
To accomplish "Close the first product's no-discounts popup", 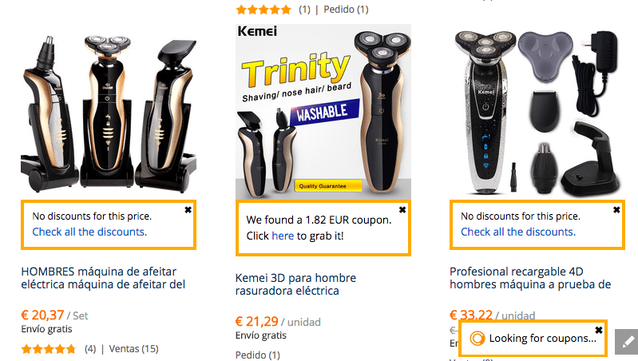I will tap(188, 209).
